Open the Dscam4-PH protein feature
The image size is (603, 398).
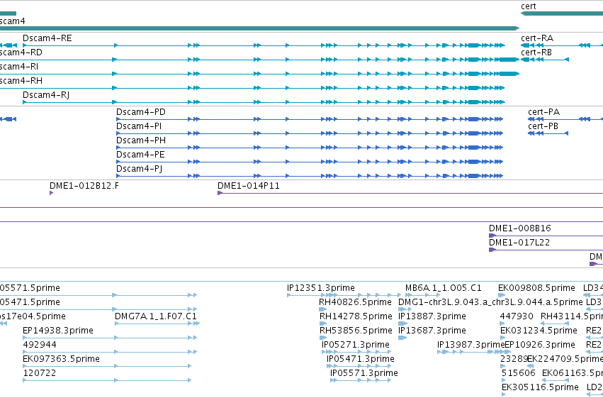click(310, 148)
